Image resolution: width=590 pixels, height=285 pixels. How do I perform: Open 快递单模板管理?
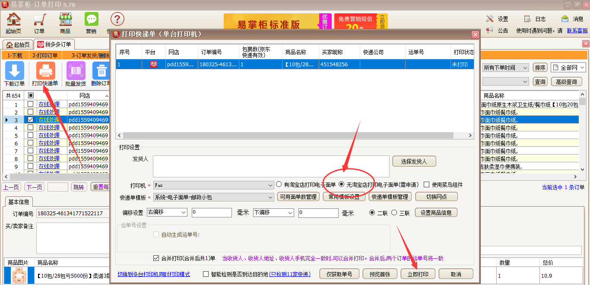click(390, 197)
